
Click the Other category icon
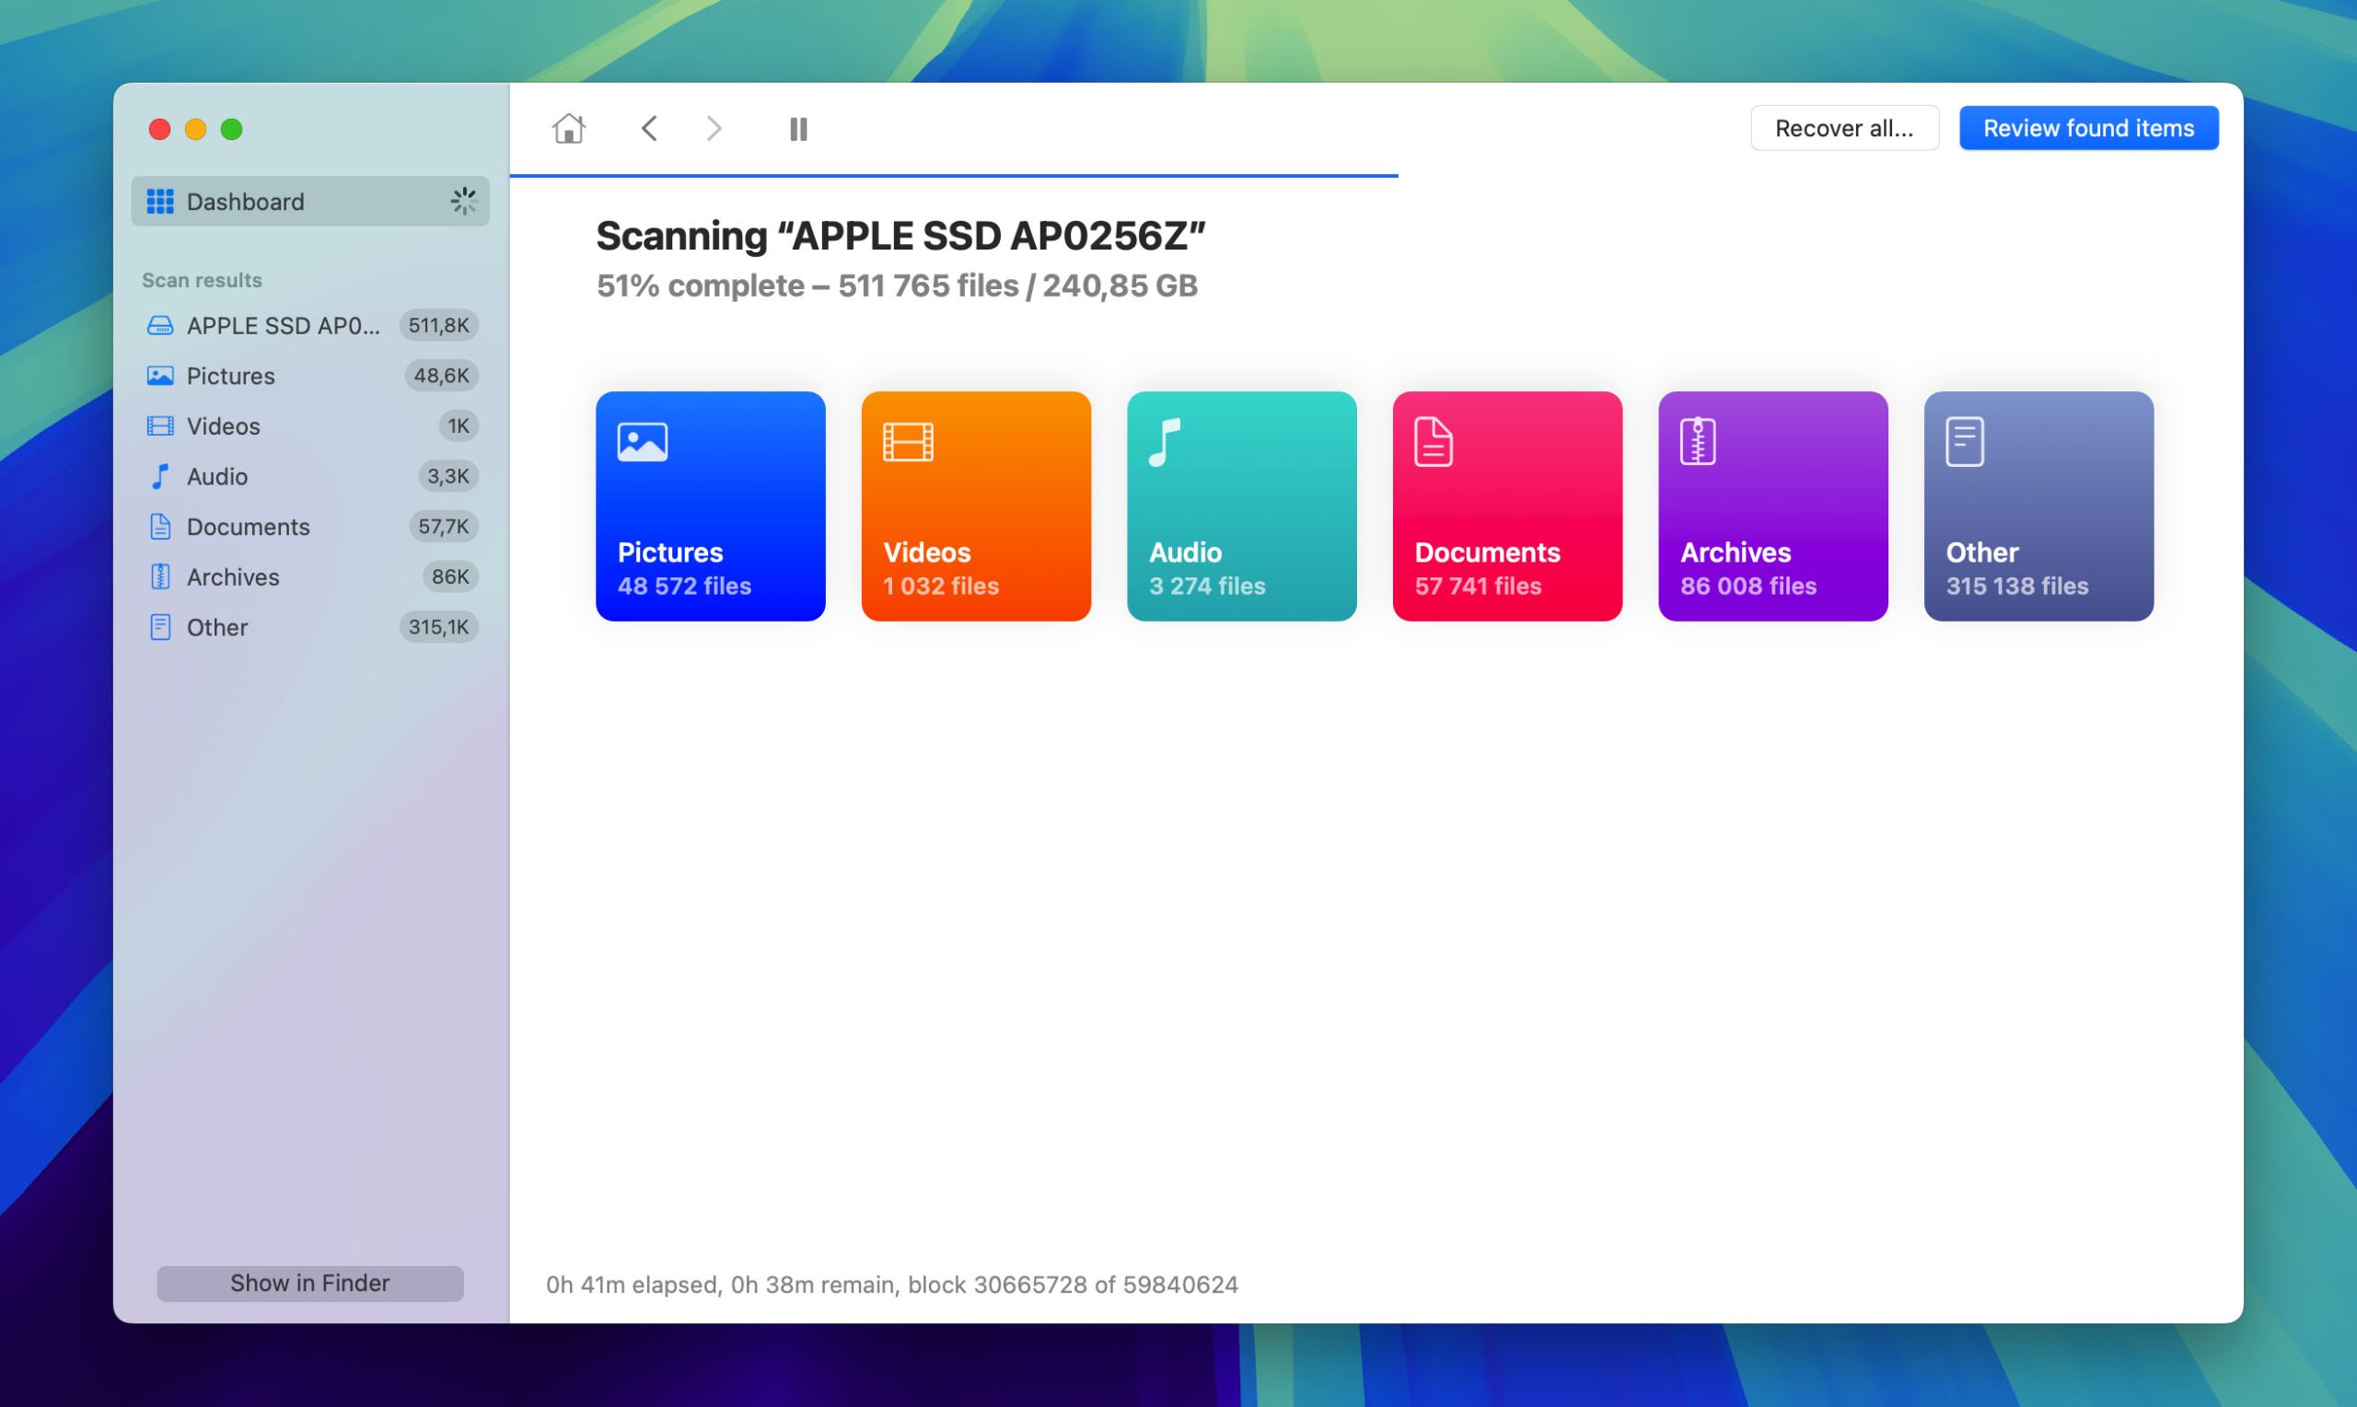click(1964, 440)
